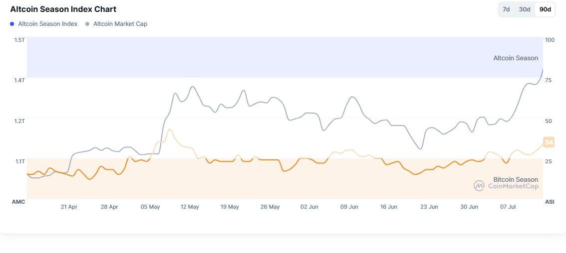Select the 7d time range tab
Image resolution: width=566 pixels, height=253 pixels.
(x=506, y=9)
